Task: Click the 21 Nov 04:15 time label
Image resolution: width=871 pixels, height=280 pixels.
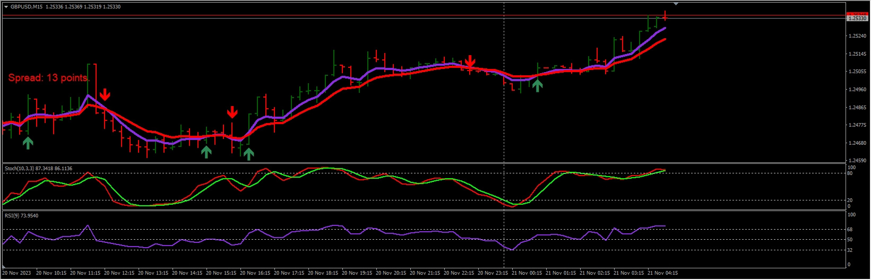Action: pyautogui.click(x=662, y=273)
